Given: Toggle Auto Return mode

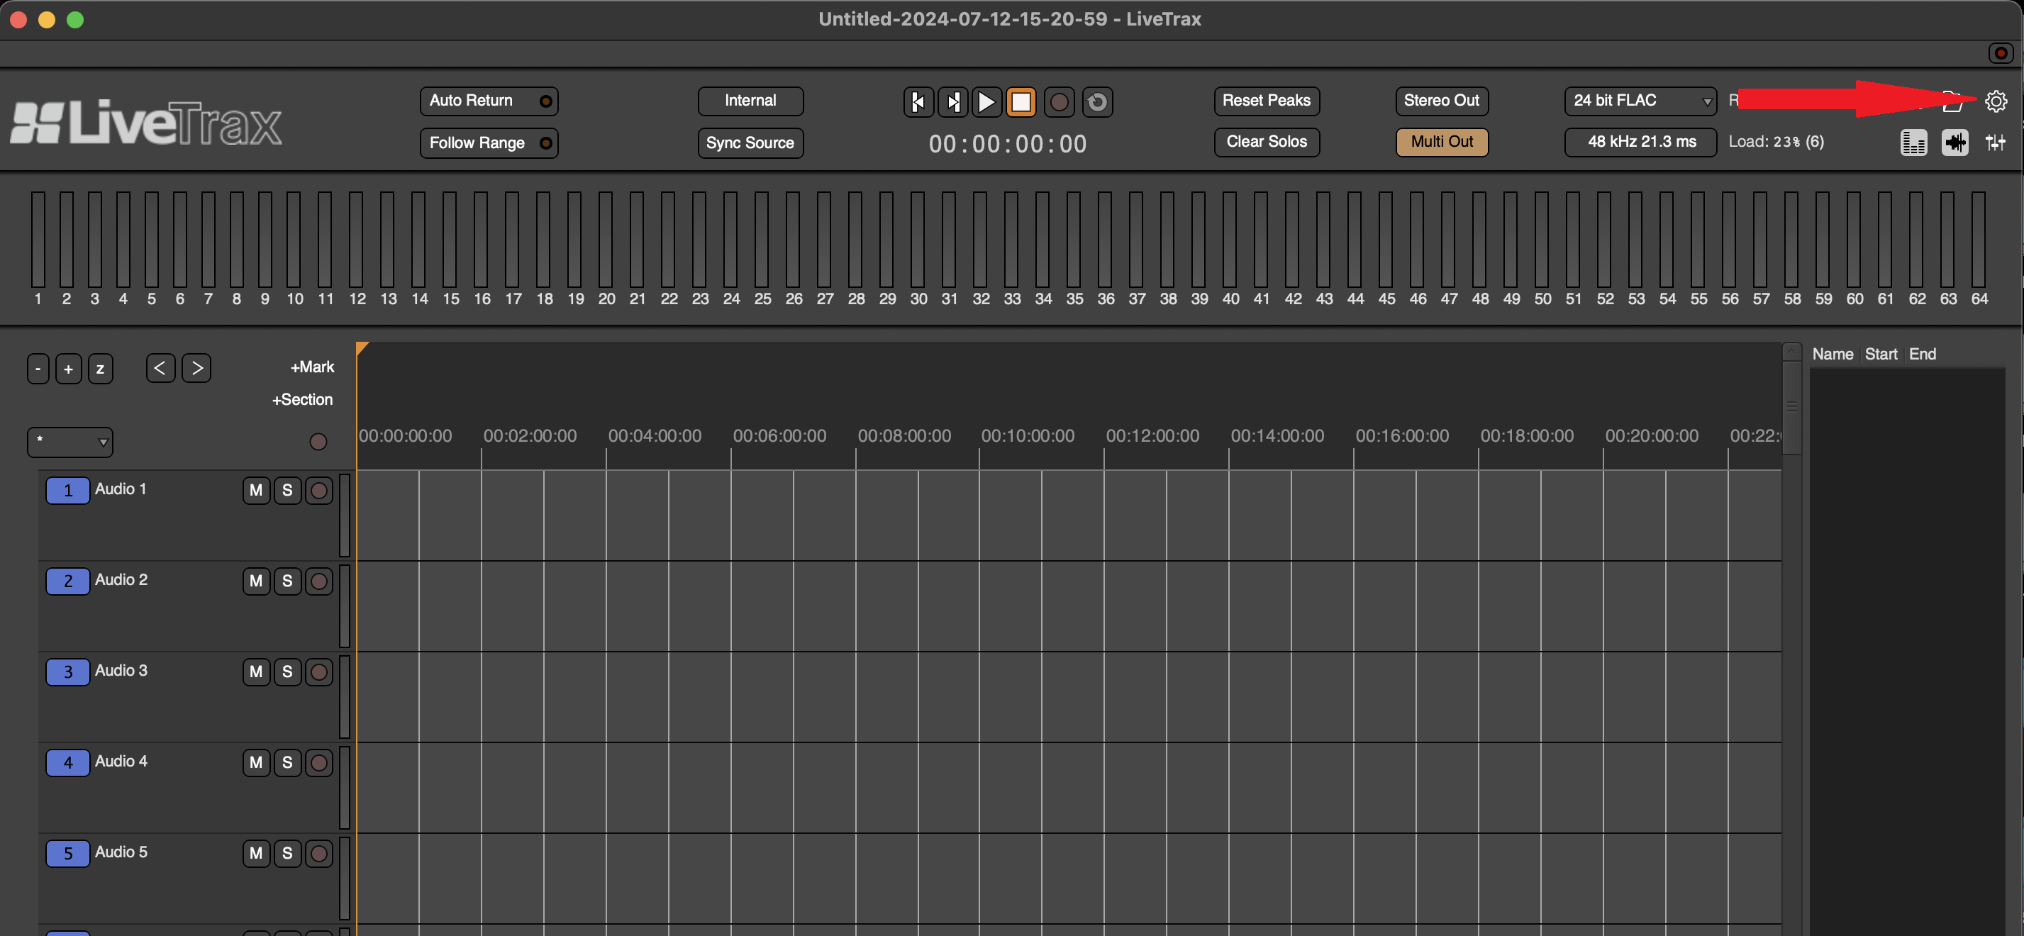Looking at the screenshot, I should click(x=489, y=101).
